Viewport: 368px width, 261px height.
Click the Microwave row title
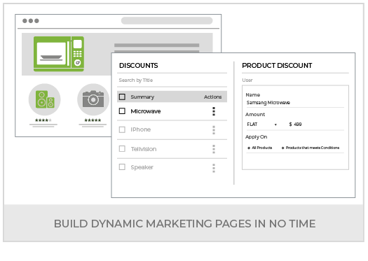[x=146, y=111]
